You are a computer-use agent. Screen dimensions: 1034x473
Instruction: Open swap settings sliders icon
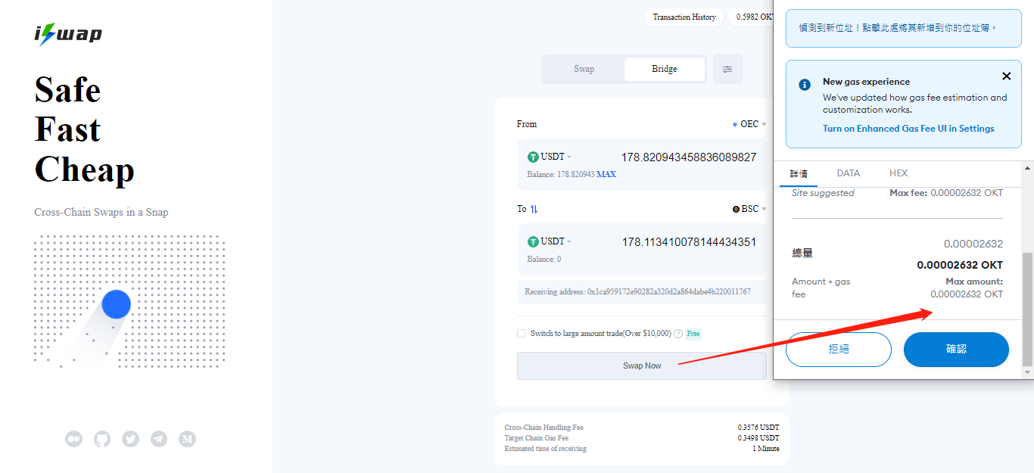[x=727, y=69]
